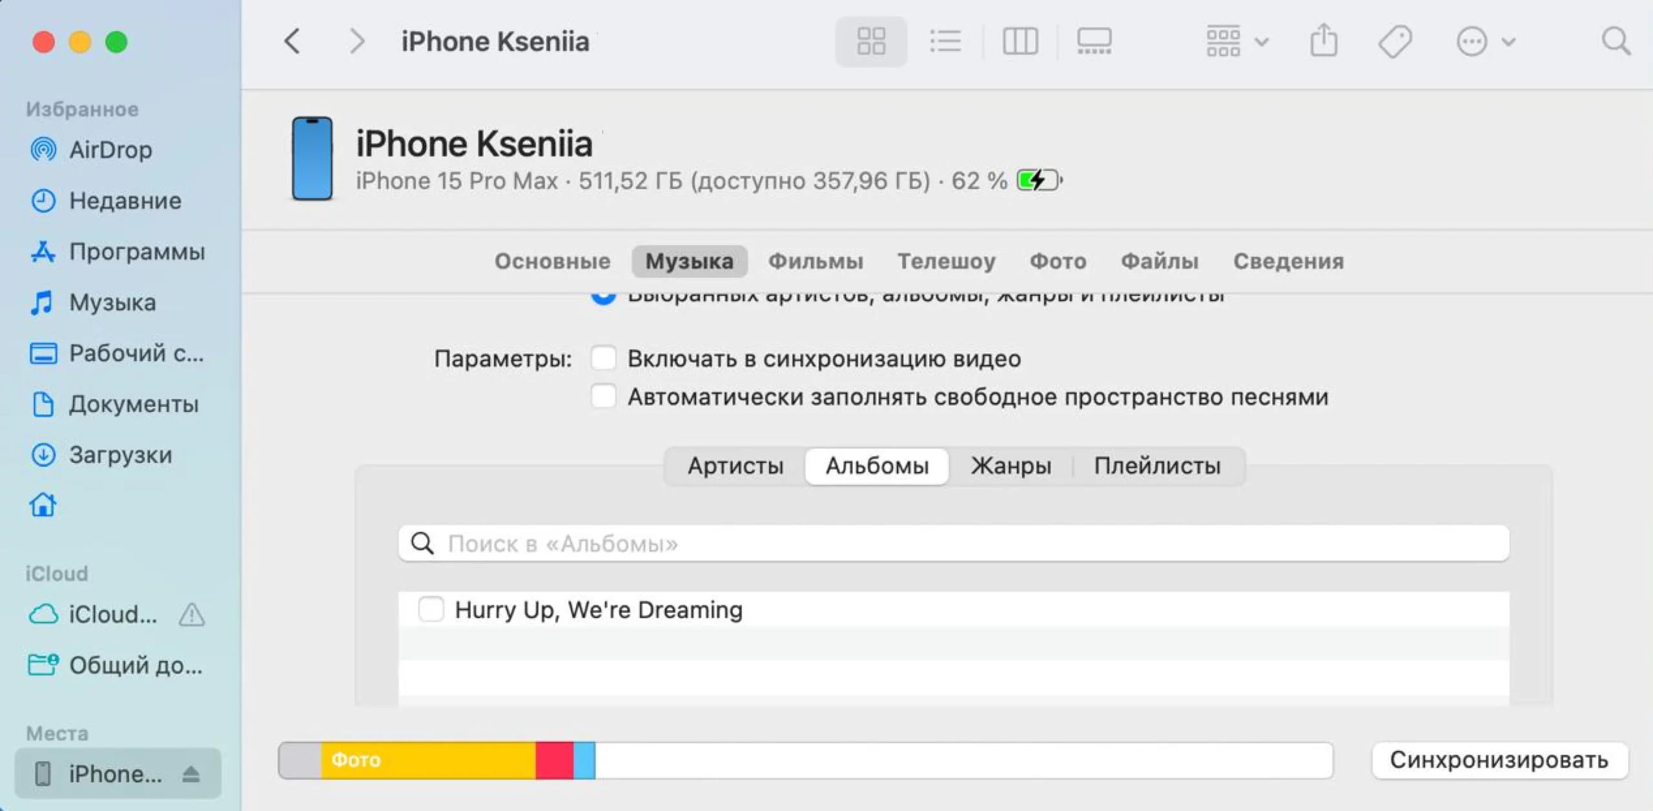The height and width of the screenshot is (811, 1653).
Task: Enable including videos in sync
Action: pyautogui.click(x=603, y=358)
